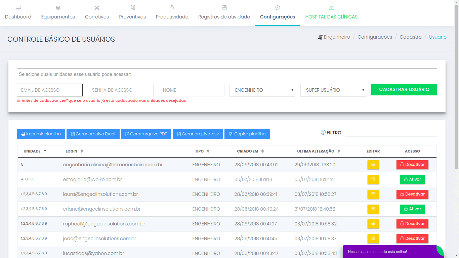
Task: Open Registros de atividade
Action: pos(224,13)
